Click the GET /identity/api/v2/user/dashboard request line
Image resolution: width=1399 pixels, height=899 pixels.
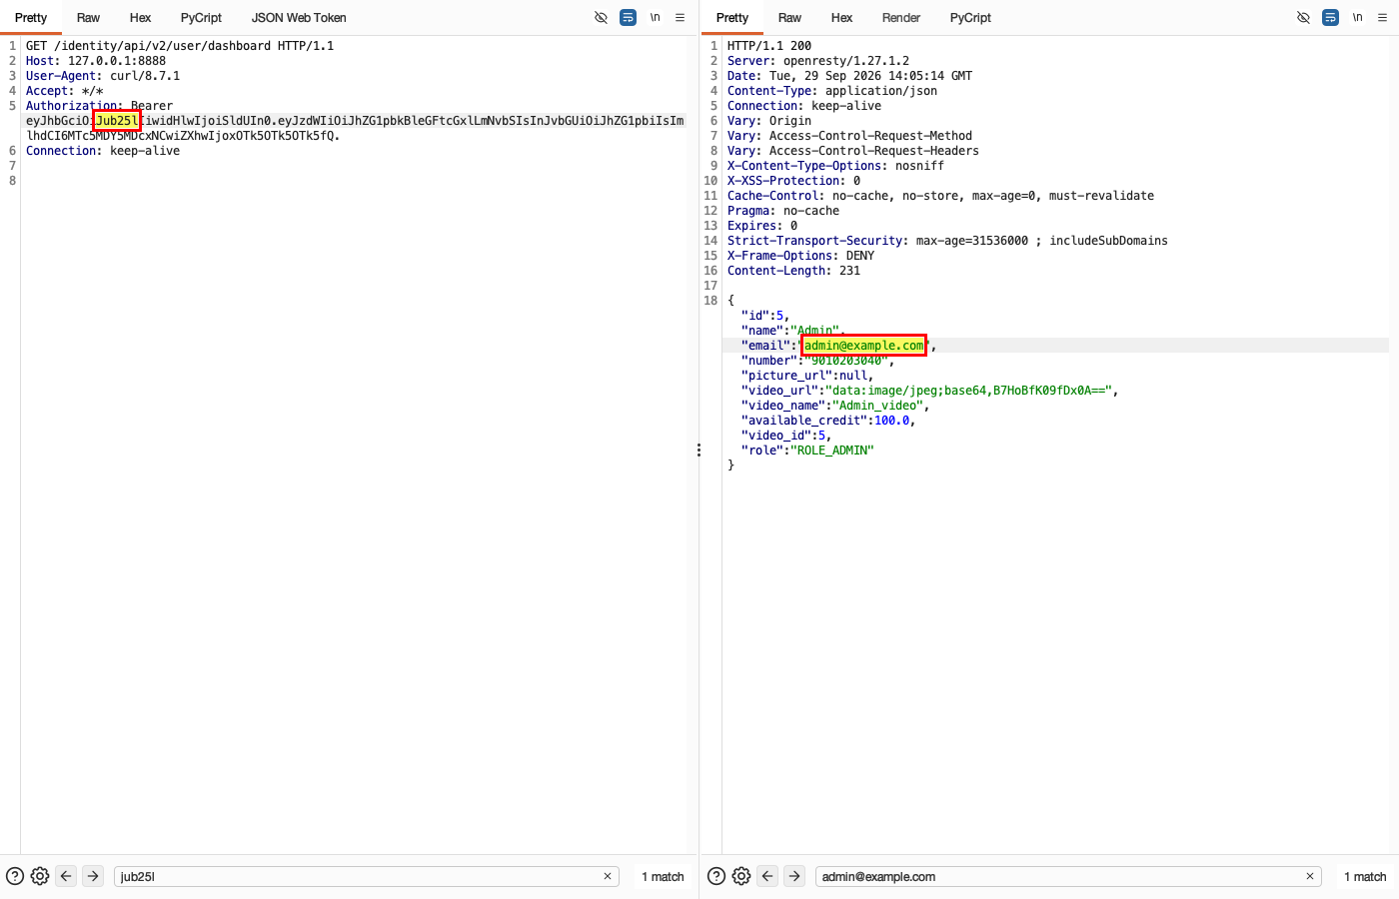tap(180, 46)
